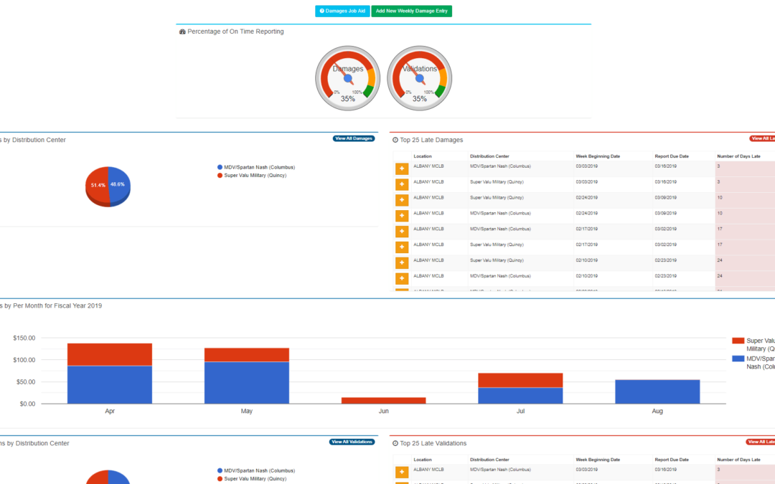
Task: Click the red 51.4% pie slice
Action: (98, 186)
